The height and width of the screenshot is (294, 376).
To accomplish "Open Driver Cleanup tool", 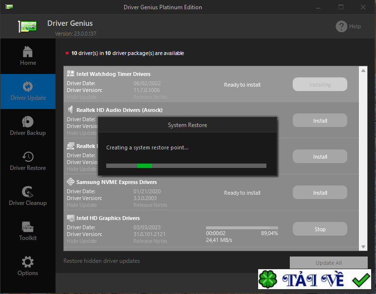I will point(28,192).
